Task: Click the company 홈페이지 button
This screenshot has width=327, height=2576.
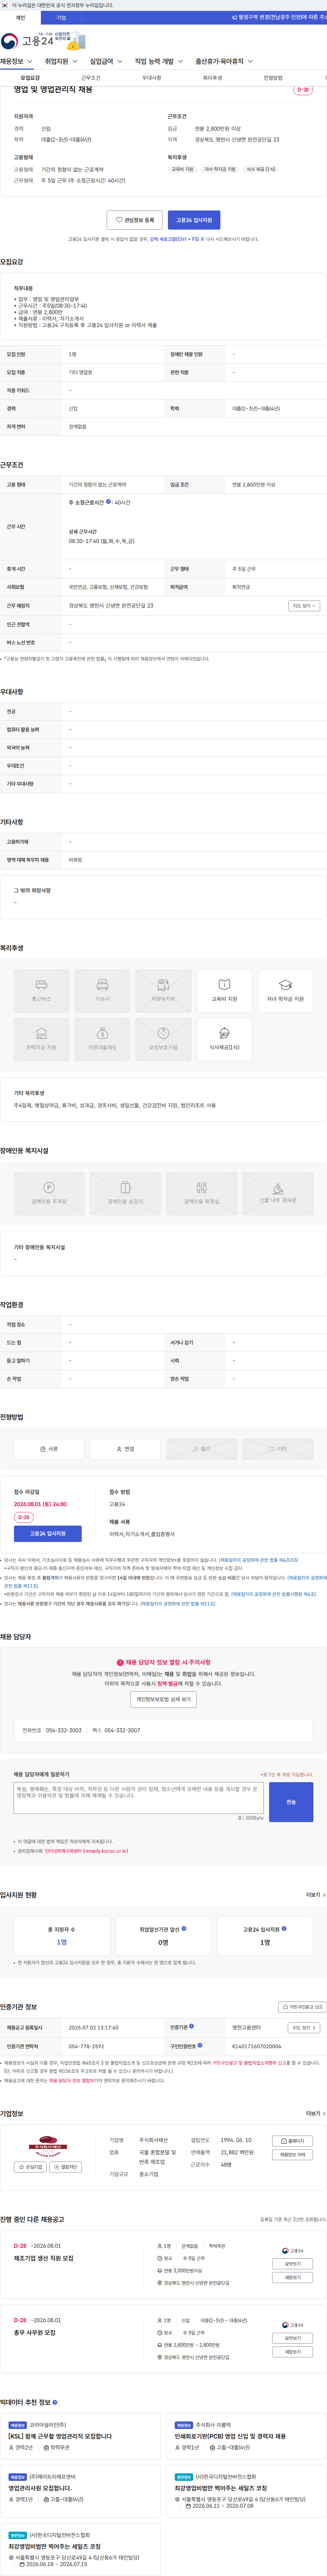Action: (x=293, y=2141)
